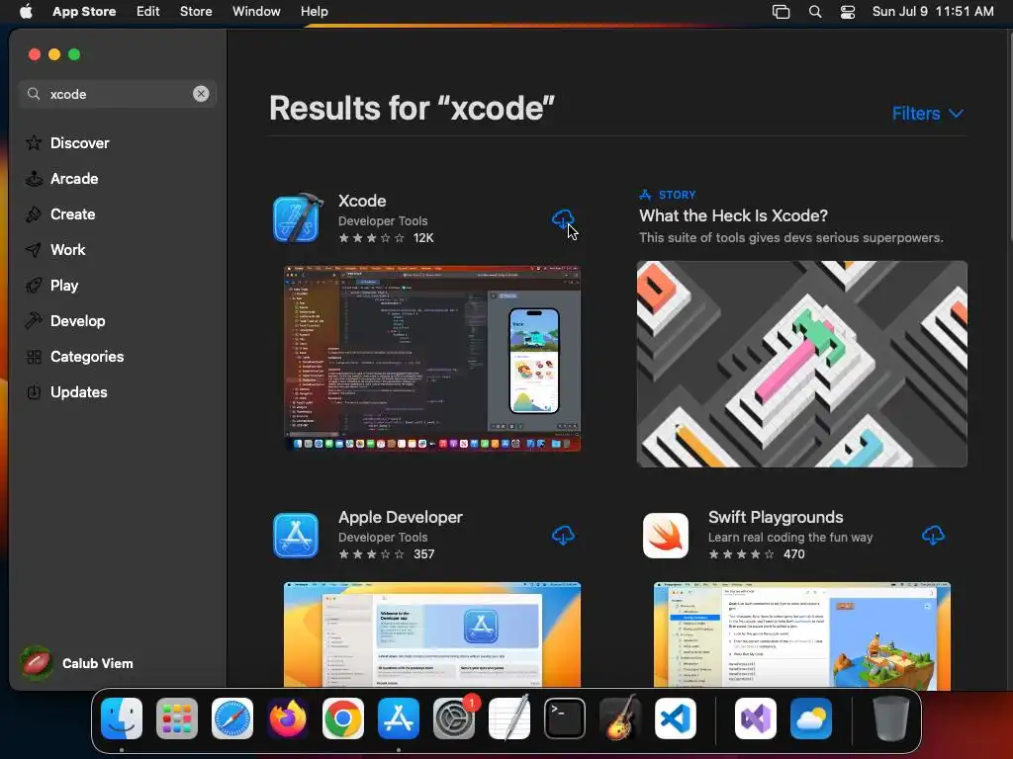Open Apple Developer screenshot preview
This screenshot has height=759, width=1013.
pos(432,635)
